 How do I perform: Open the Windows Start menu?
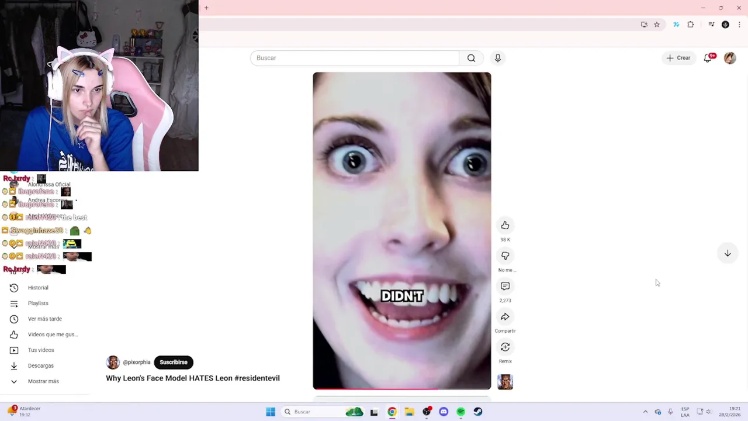pos(271,412)
